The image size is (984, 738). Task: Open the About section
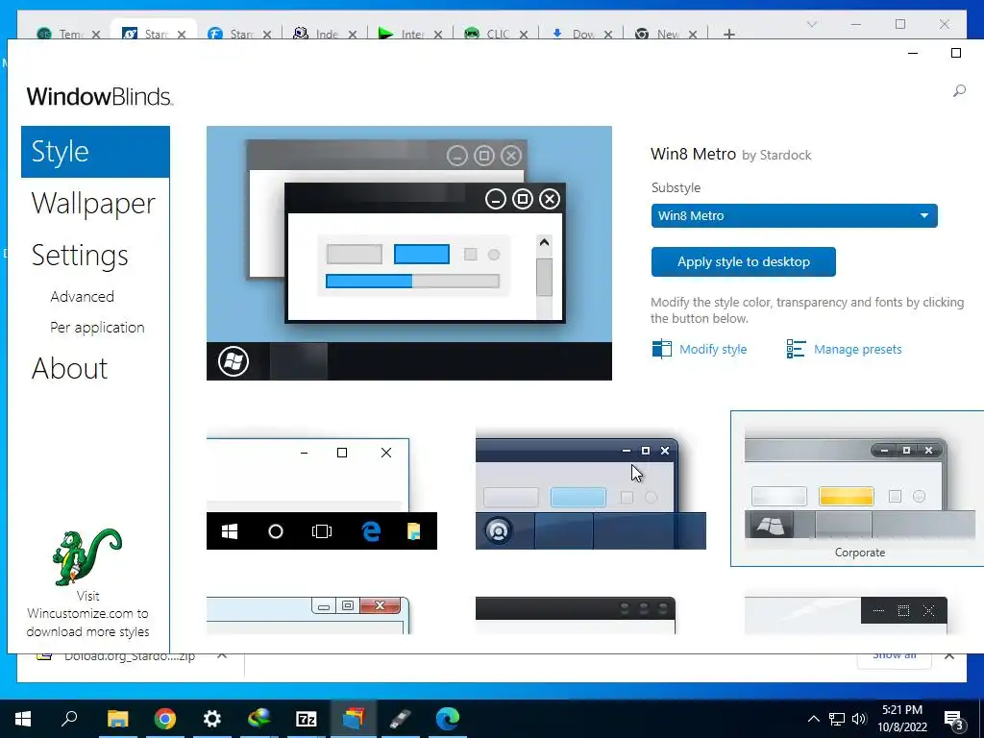[69, 368]
